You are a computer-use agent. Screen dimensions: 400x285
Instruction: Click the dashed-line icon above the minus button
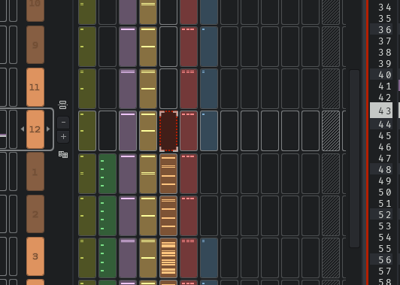point(62,105)
